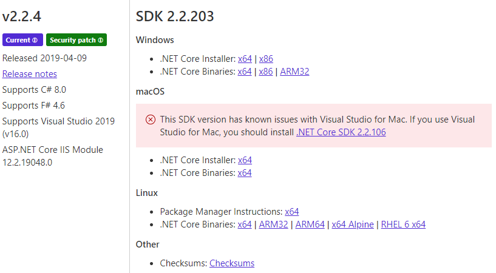
Task: Click the info icon on Current badge
Action: click(35, 40)
